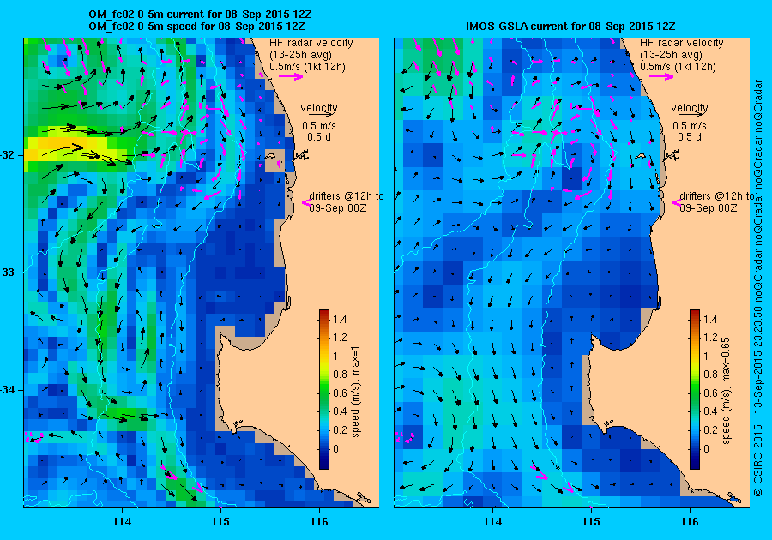
Task: Click '09-Sep 00Z' text in left panel
Action: (x=338, y=208)
